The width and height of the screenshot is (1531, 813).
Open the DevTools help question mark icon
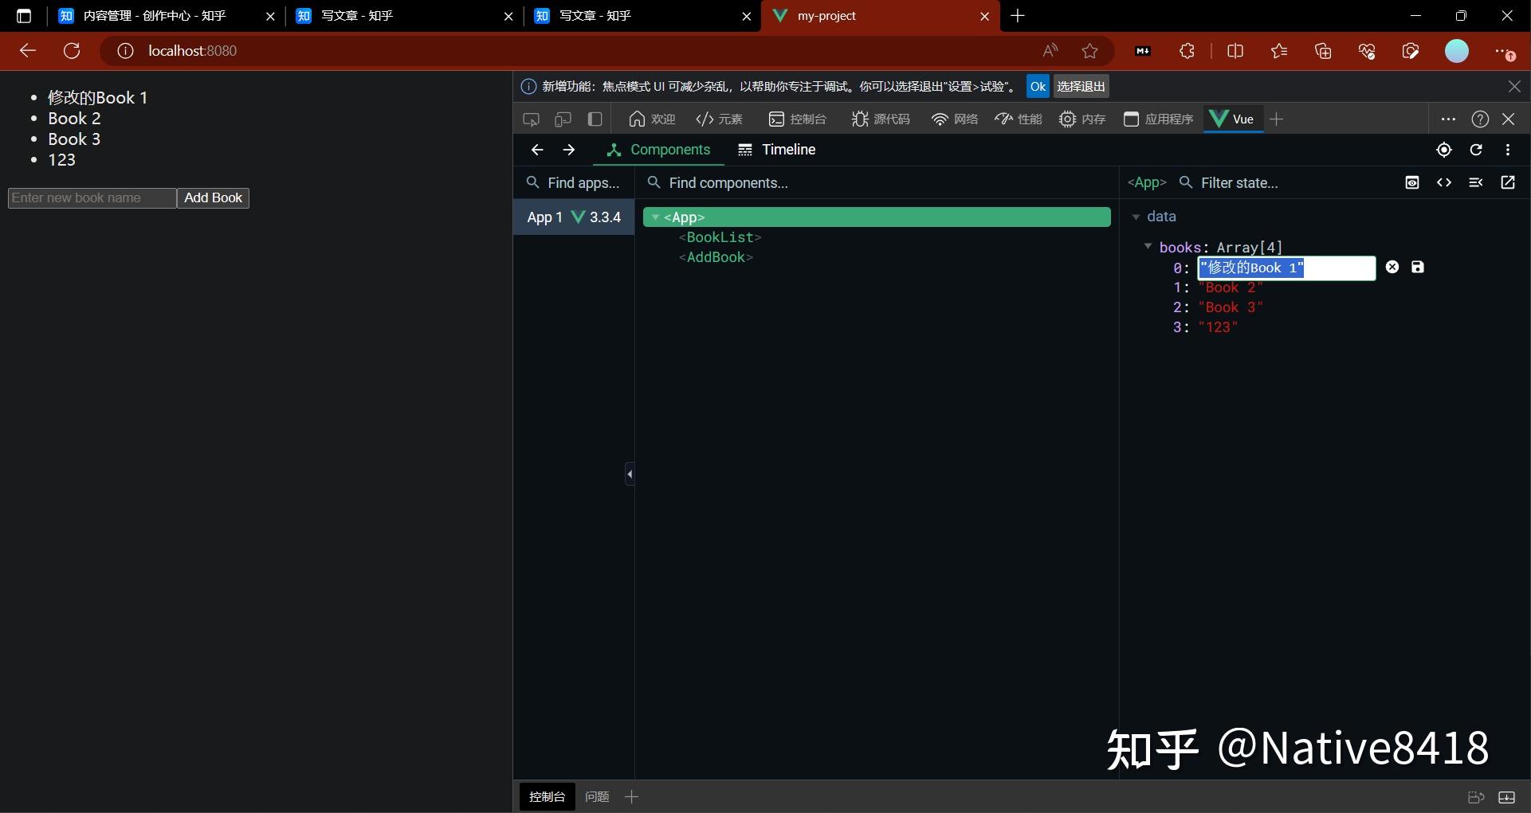click(1480, 119)
